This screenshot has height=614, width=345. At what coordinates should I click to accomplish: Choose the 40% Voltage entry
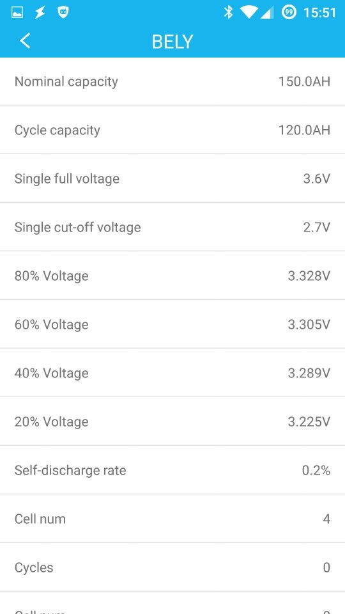click(172, 372)
